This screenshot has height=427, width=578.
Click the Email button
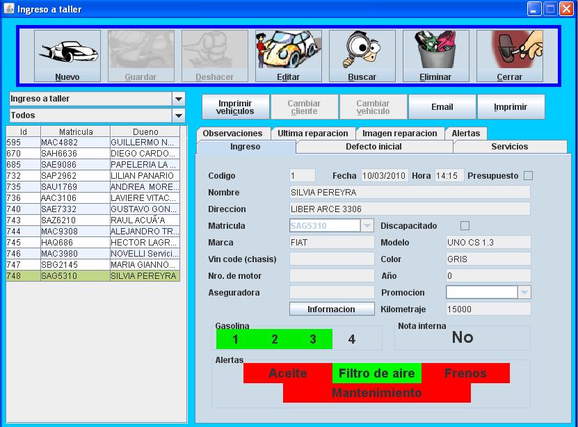442,107
